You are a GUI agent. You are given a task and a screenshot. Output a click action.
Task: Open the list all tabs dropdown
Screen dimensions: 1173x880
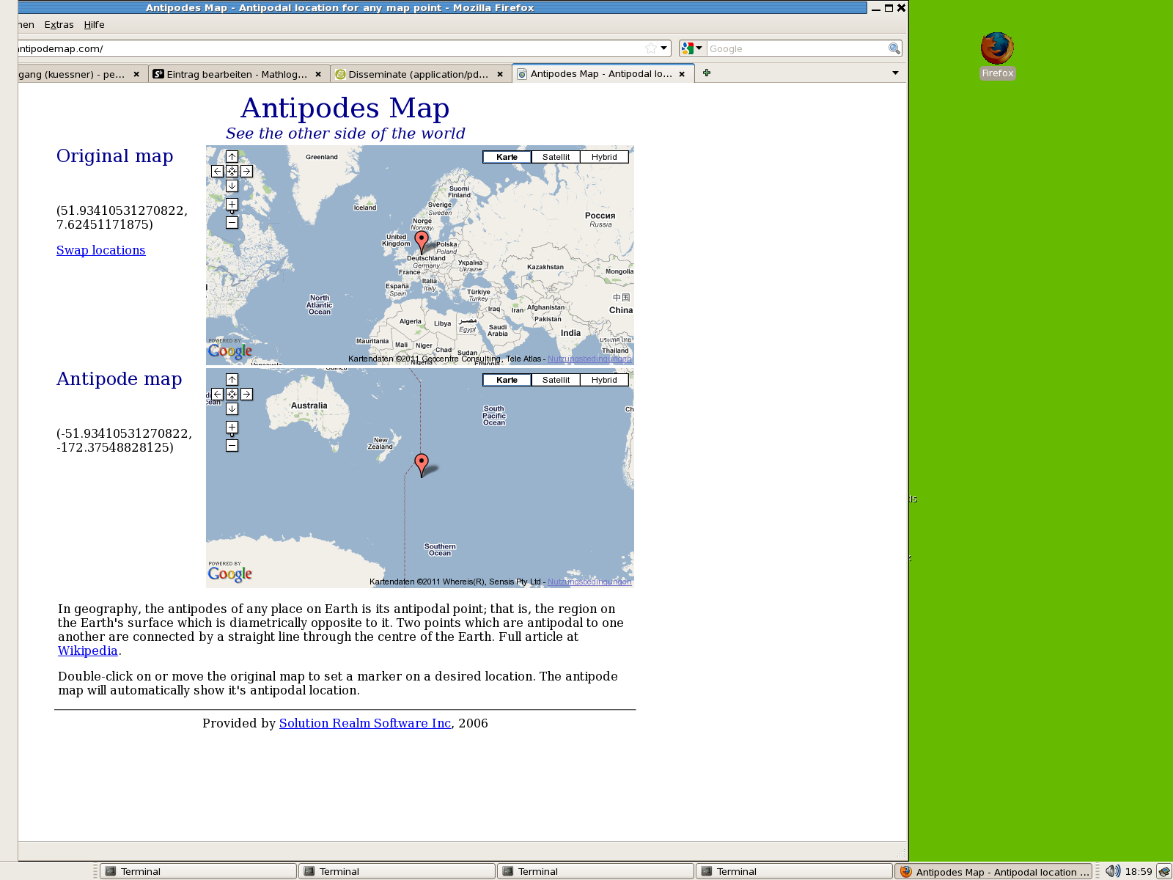[x=895, y=73]
